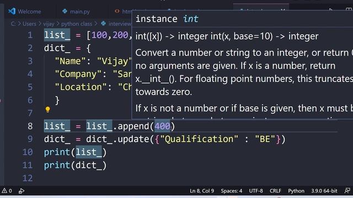Screen dimensions: 353x198
Task: Click the "Name" key on line 3
Action: 71,61
